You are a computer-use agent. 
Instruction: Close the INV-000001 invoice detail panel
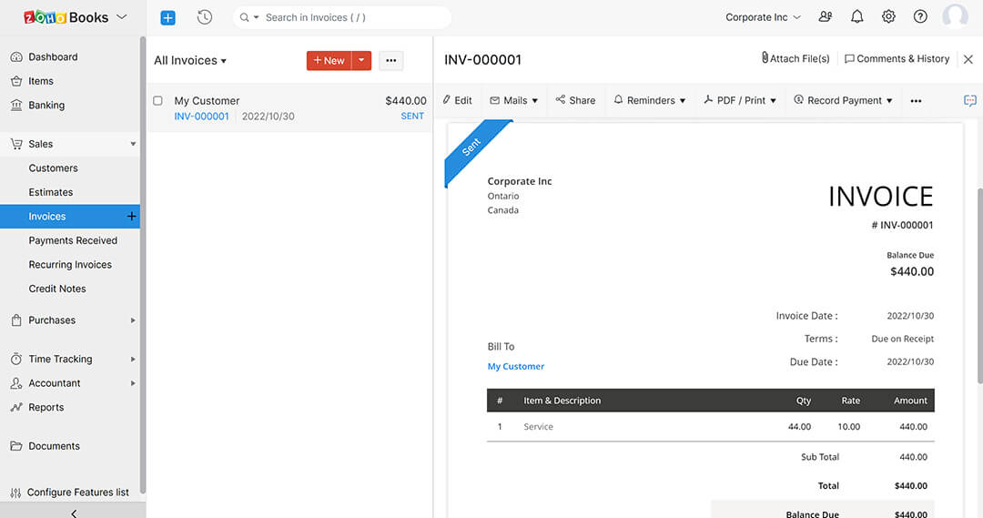(968, 59)
